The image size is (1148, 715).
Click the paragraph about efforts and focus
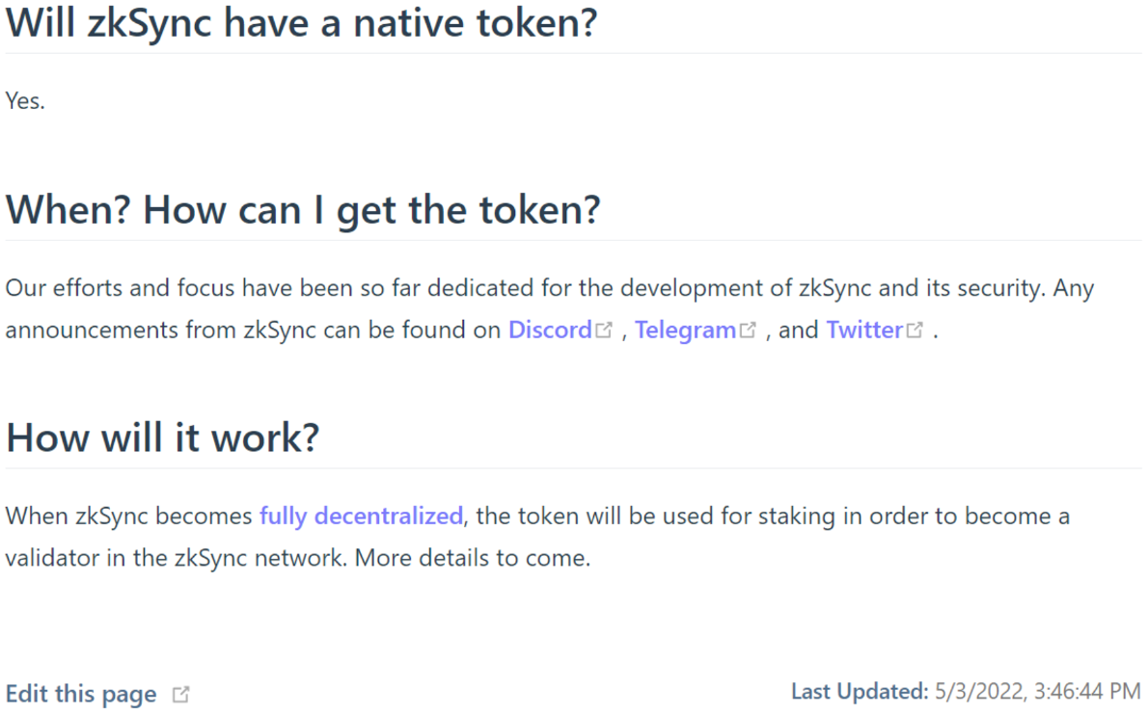(549, 309)
